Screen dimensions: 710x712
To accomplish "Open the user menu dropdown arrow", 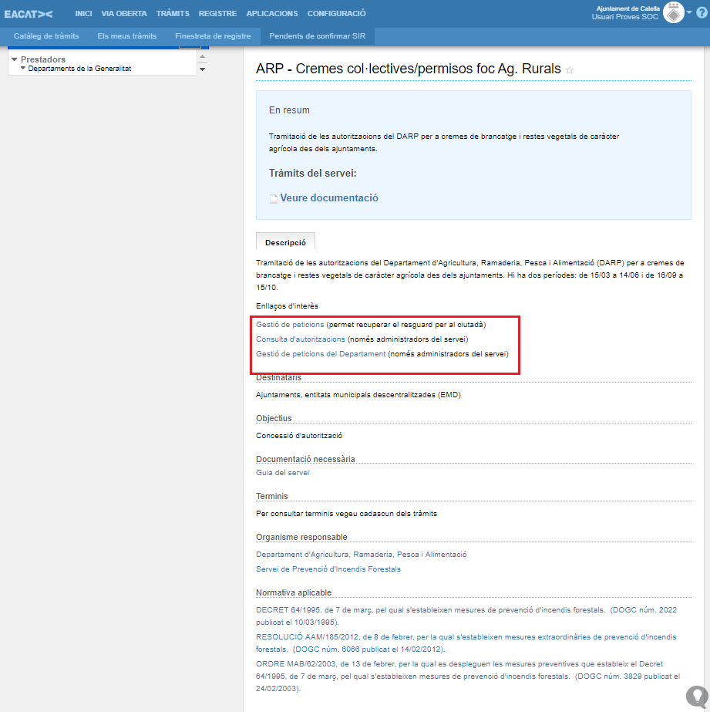I will pyautogui.click(x=689, y=12).
